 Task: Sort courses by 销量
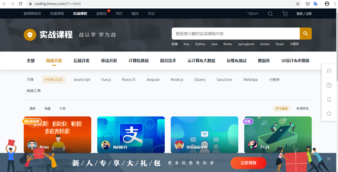(47, 108)
